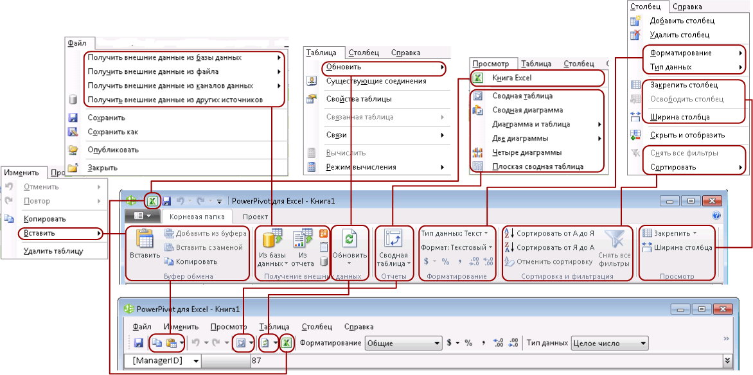Screen dimensions: 753x375
Task: Select the Корневая папка ribbon tab
Action: click(x=197, y=216)
